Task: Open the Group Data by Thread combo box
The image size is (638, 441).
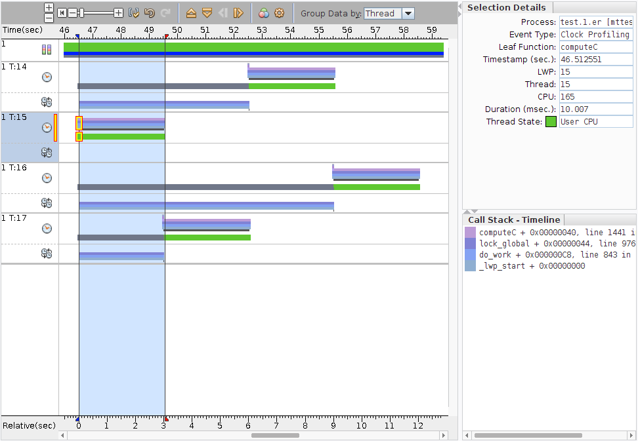Action: (x=389, y=13)
